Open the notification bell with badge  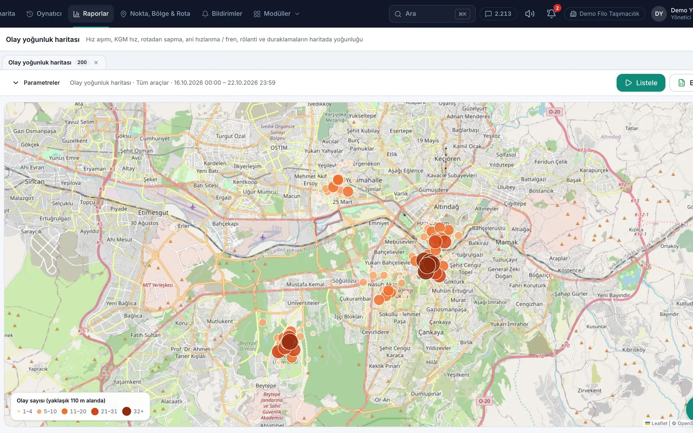pyautogui.click(x=551, y=14)
